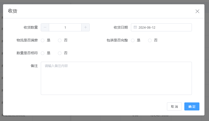Viewport: 209px width, 121px height.
Task: Decrease 收货数量 with the minus button
Action: pyautogui.click(x=45, y=27)
